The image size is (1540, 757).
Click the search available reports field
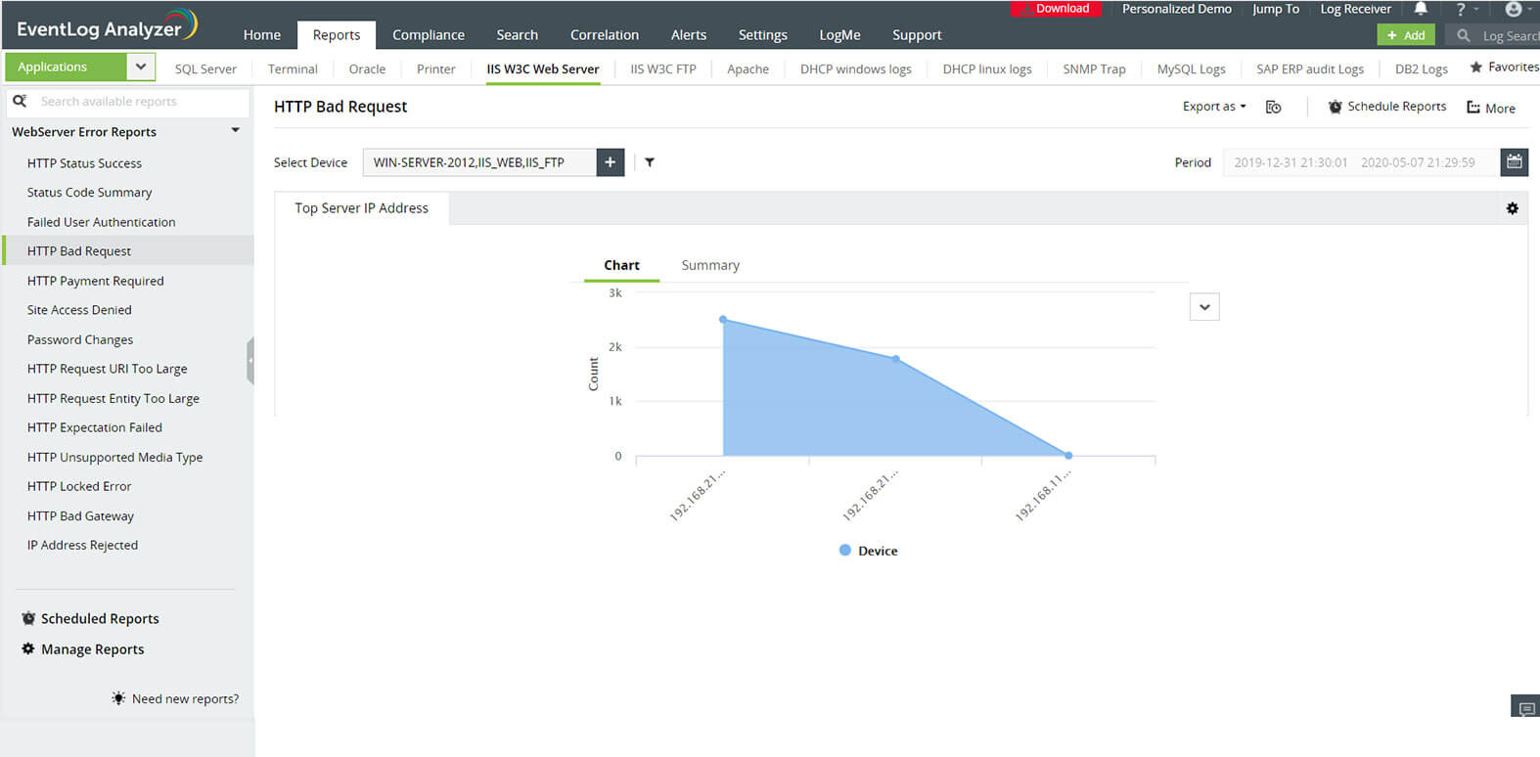[127, 101]
